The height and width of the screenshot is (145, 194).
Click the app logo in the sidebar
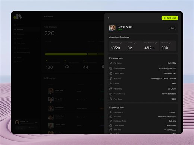tap(18, 17)
